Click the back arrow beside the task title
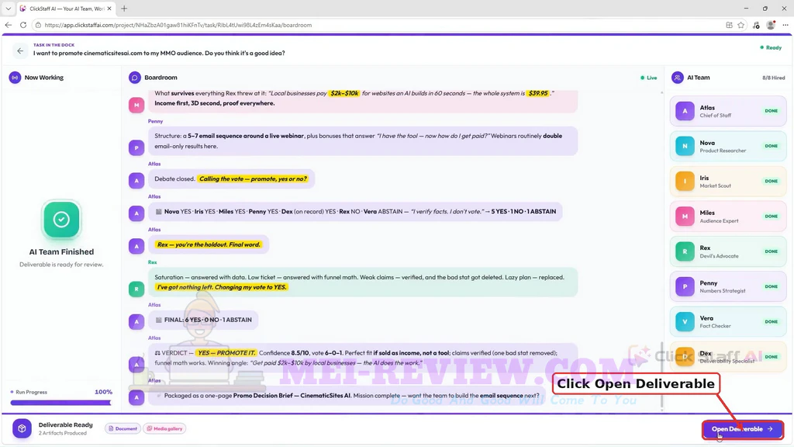The width and height of the screenshot is (794, 447). point(19,50)
